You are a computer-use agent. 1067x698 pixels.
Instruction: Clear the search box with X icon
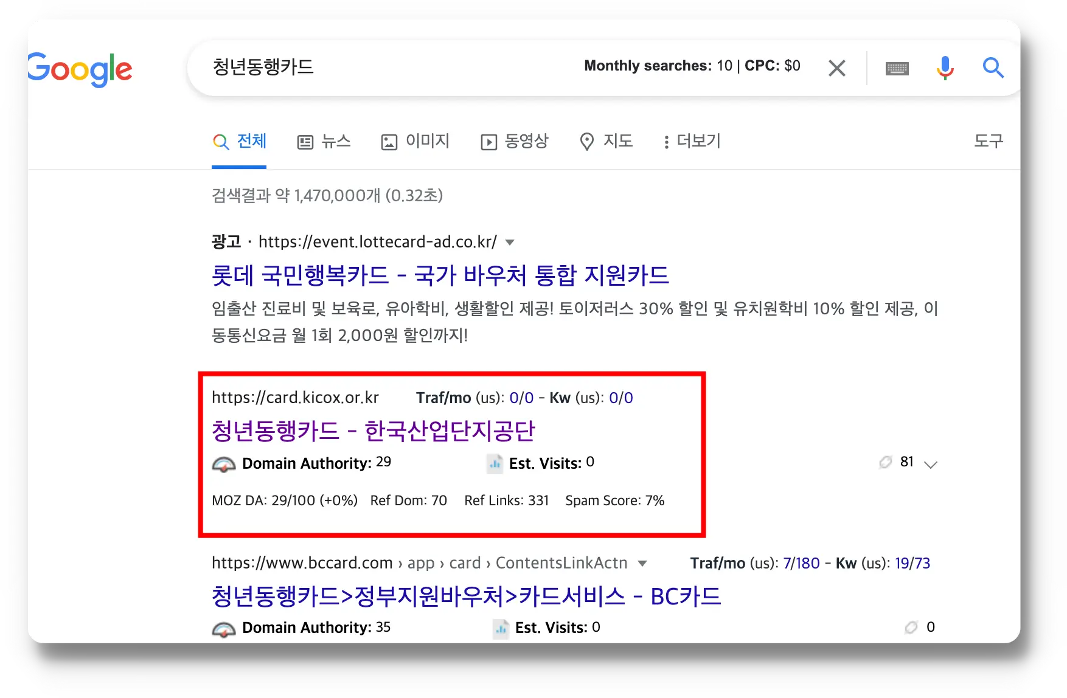click(x=837, y=68)
